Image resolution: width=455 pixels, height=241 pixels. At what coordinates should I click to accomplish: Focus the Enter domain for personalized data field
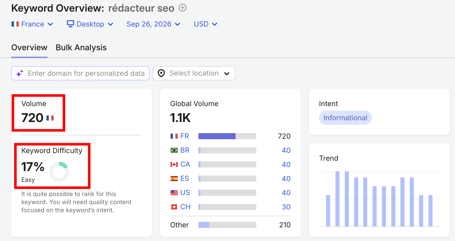click(80, 73)
